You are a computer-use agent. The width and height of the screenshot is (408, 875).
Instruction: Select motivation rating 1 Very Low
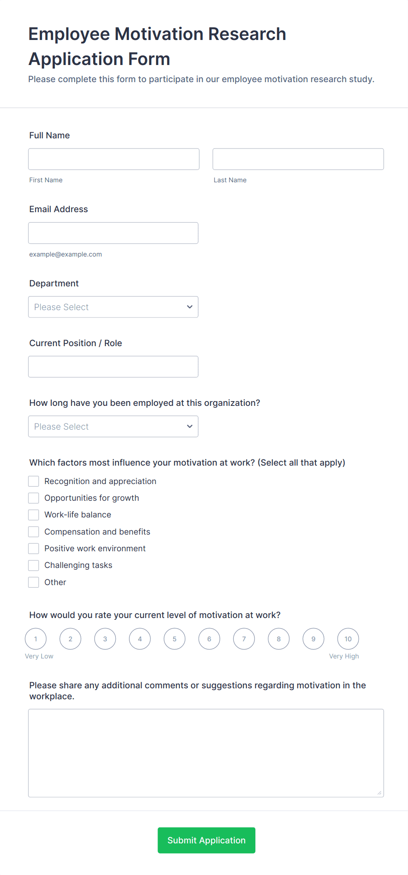pyautogui.click(x=36, y=639)
